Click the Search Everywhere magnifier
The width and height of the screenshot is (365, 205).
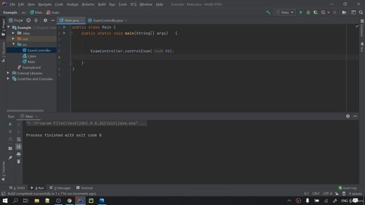tap(361, 13)
